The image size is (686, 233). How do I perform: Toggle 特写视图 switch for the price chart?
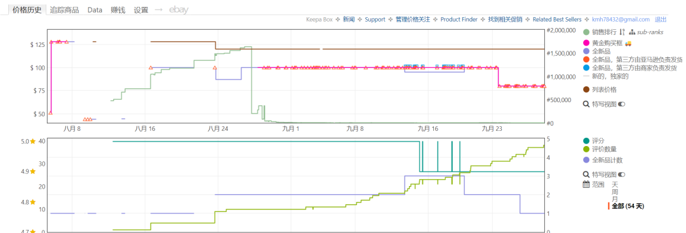[621, 104]
